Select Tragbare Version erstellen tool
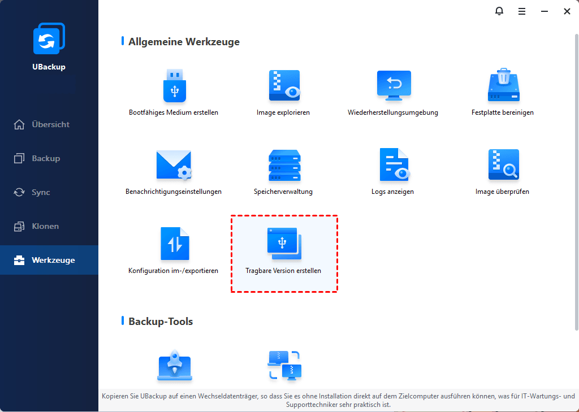Screen dimensions: 579x412 point(283,244)
